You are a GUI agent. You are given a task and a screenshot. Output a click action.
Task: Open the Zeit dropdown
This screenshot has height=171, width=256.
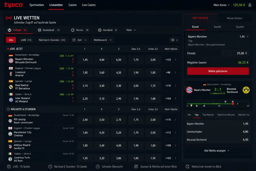tap(79, 40)
